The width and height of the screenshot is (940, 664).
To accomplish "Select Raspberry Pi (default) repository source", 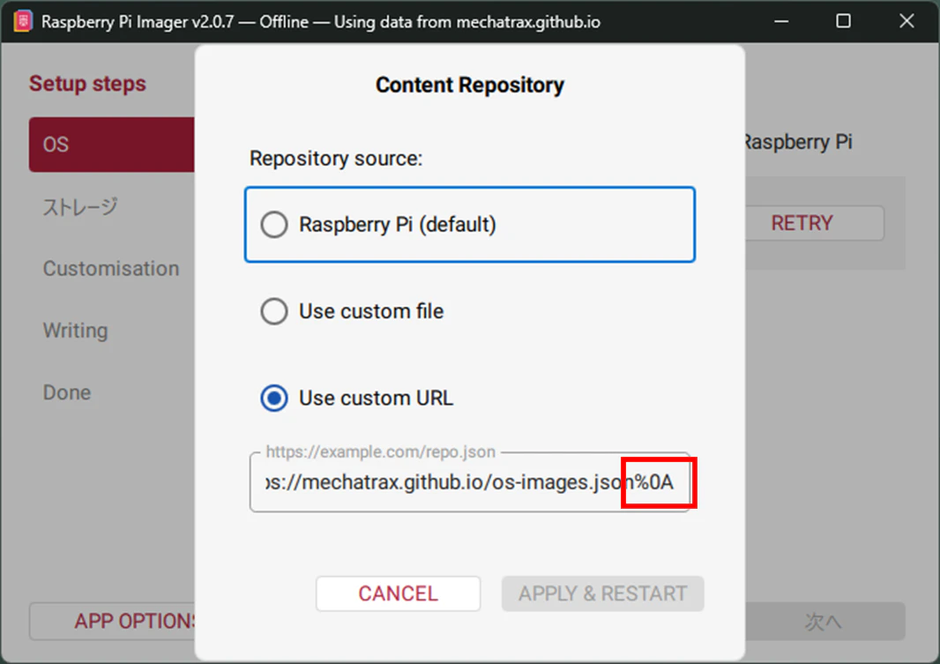I will pos(469,225).
